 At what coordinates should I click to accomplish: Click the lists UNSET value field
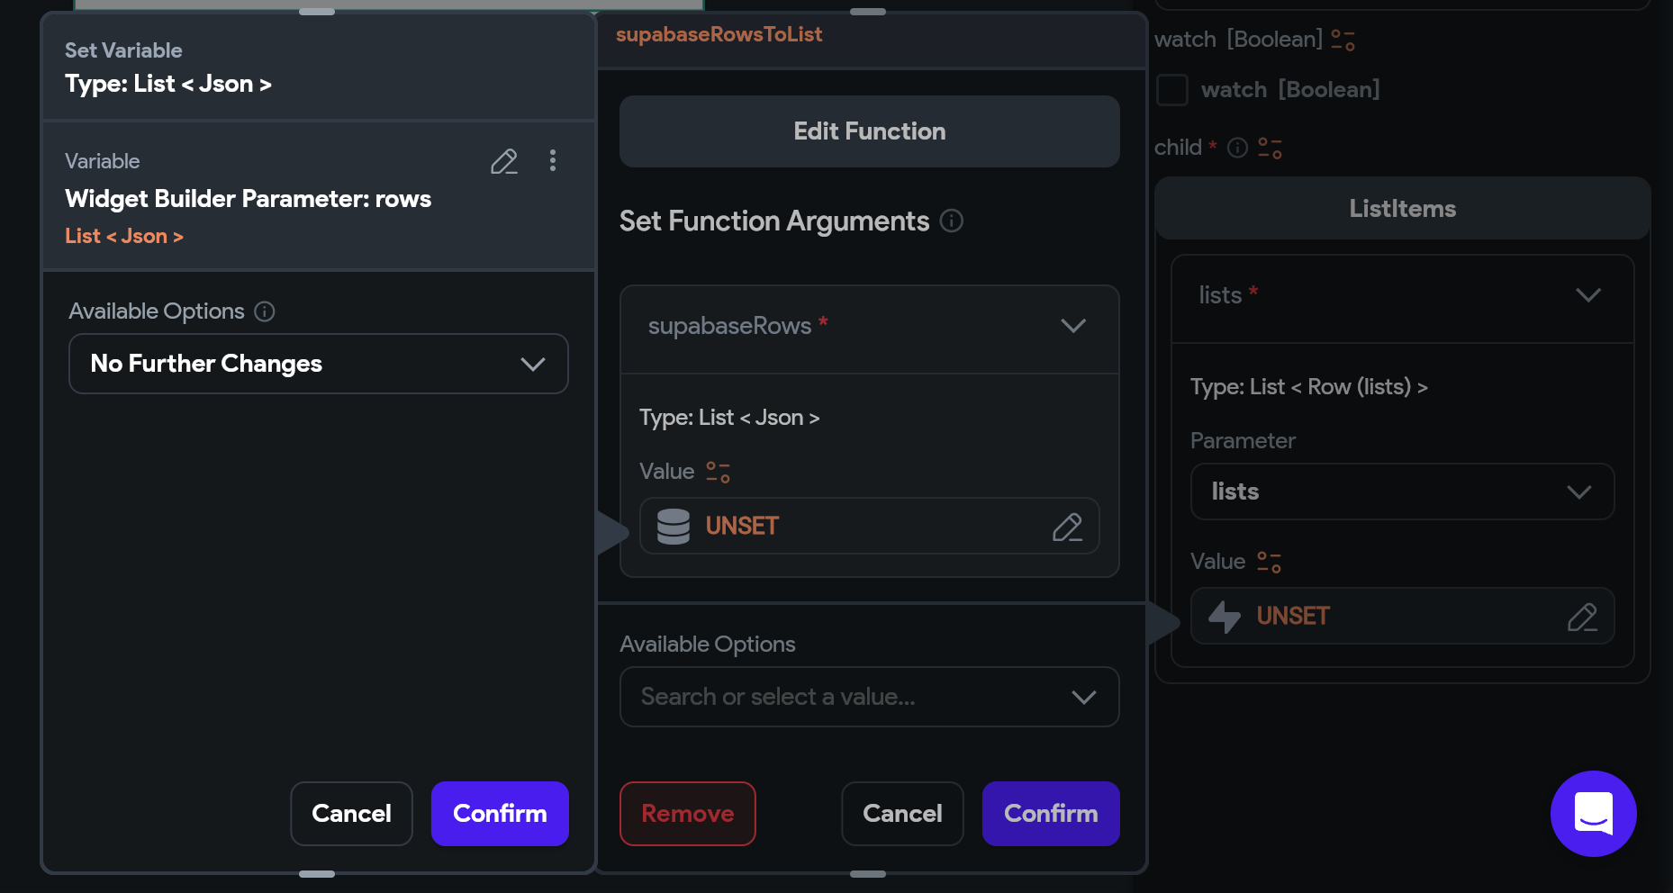[1402, 617]
